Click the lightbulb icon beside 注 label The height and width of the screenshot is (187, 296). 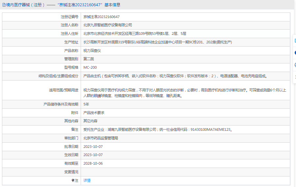coord(73,180)
